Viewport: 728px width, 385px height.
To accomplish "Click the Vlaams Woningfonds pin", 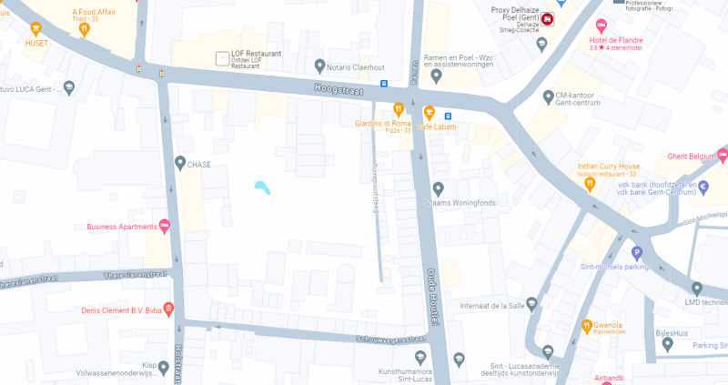I will click(x=438, y=189).
